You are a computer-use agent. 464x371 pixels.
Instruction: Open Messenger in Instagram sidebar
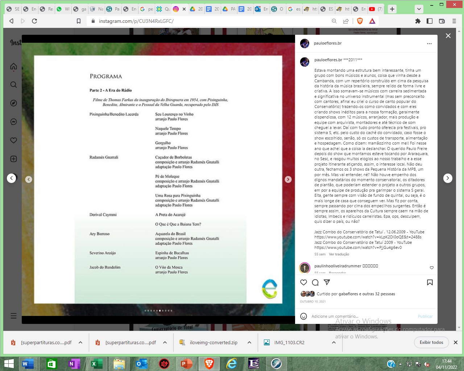coord(14,122)
